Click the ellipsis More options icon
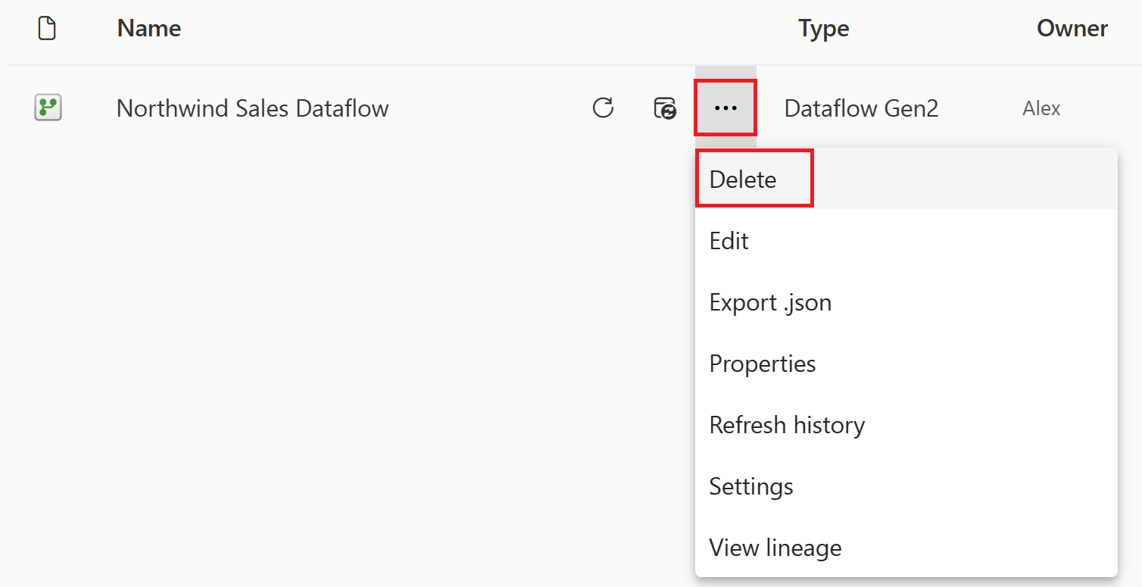 point(725,108)
